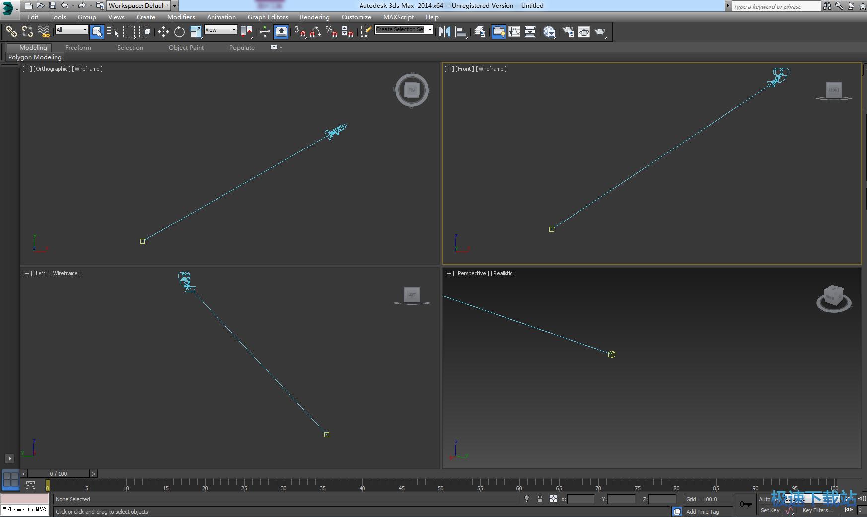Expand quick access toolbar customize arrow
867x517 pixels.
click(174, 6)
